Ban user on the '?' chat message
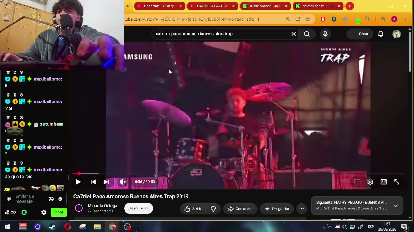 tap(21, 140)
